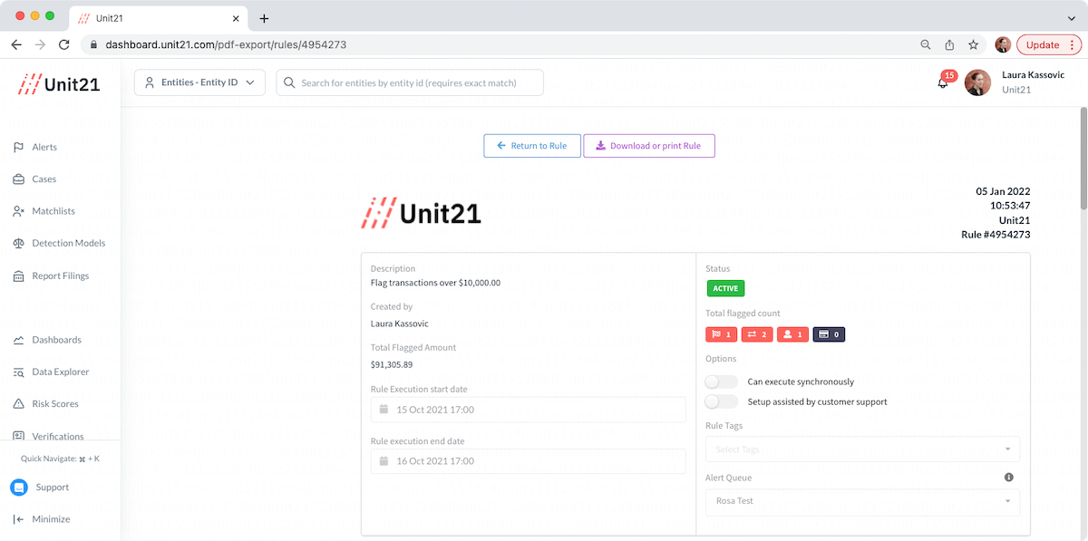Bookmark this page with the star icon
Screen dimensions: 1088x541
(973, 44)
